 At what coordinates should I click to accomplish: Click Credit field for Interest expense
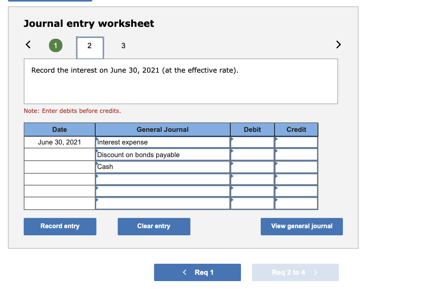(x=296, y=143)
